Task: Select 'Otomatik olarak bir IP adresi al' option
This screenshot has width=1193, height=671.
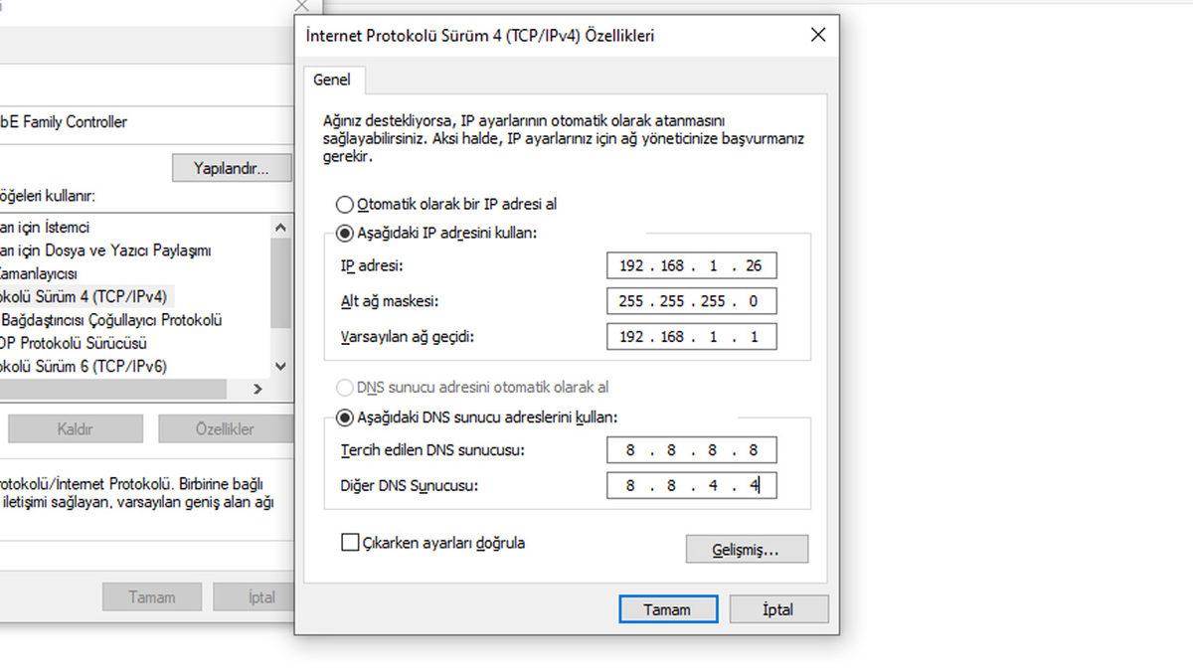Action: [345, 204]
